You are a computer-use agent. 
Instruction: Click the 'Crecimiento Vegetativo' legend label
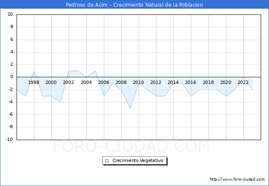pyautogui.click(x=138, y=160)
